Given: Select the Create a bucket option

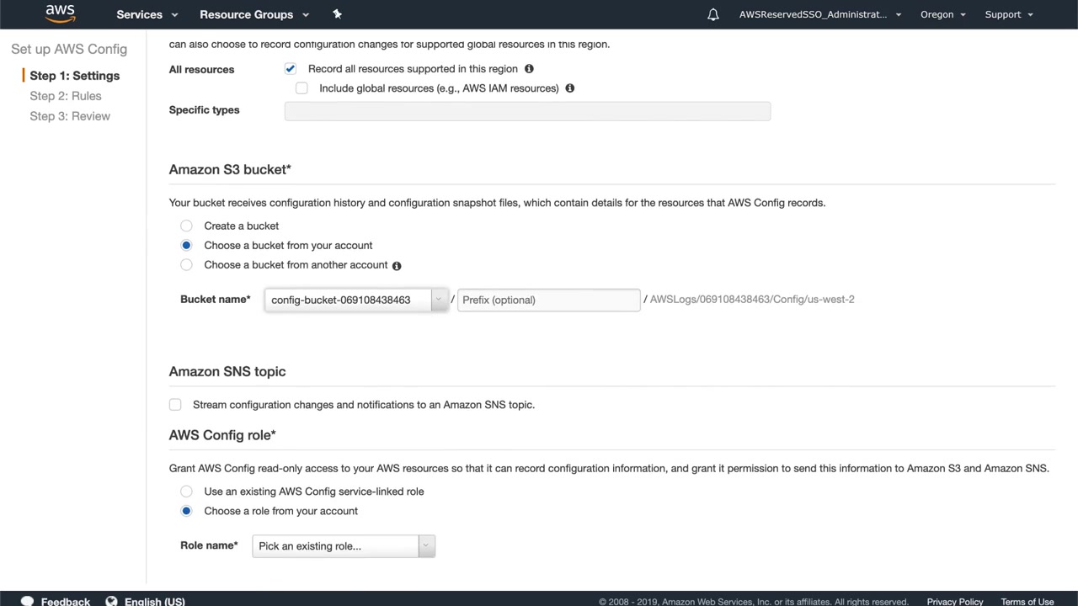Looking at the screenshot, I should 187,226.
